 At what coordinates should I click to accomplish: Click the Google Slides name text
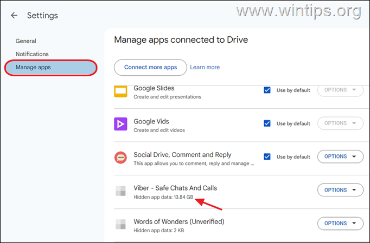click(154, 88)
